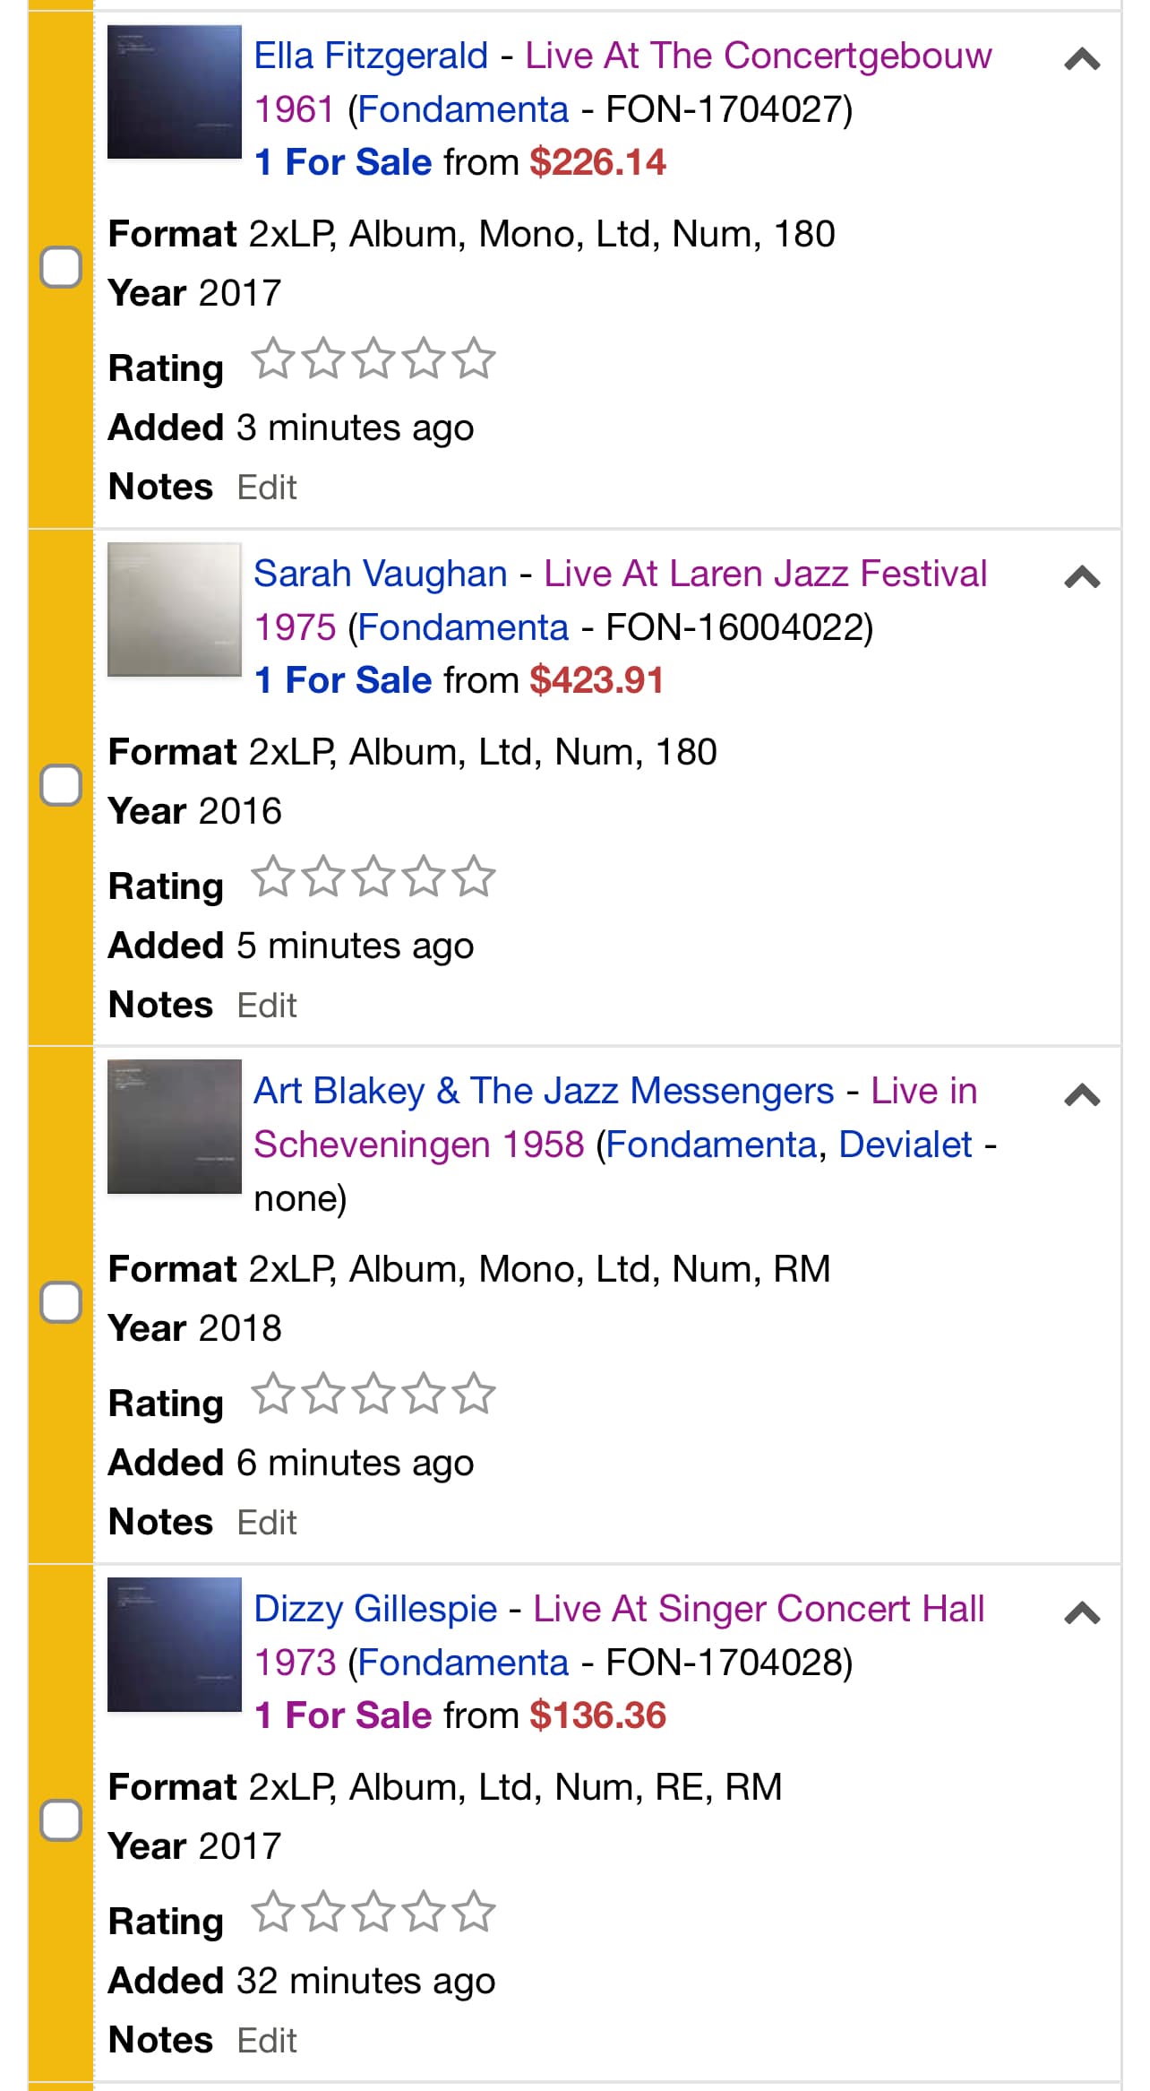1150x2091 pixels.
Task: Rate Ella Fitzgerald album five stars
Action: [x=474, y=360]
